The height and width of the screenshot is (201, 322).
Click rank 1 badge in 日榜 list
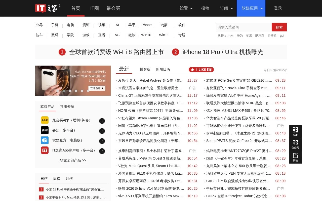[x=41, y=189]
